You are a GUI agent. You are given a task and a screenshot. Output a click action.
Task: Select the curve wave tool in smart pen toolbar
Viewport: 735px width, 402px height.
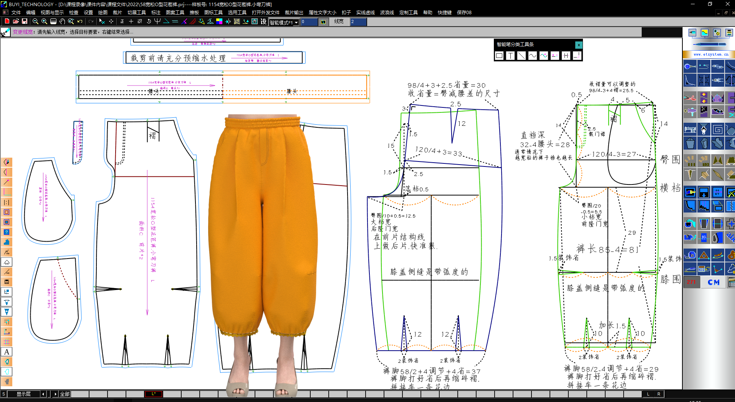point(533,56)
